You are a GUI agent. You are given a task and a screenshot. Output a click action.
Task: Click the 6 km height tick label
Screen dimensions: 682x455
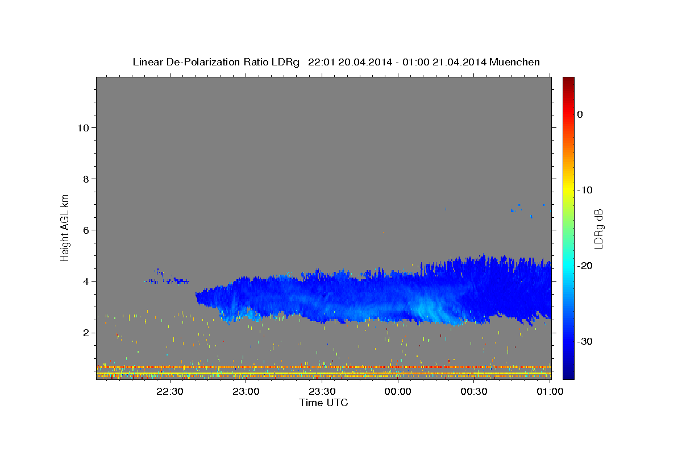[86, 230]
